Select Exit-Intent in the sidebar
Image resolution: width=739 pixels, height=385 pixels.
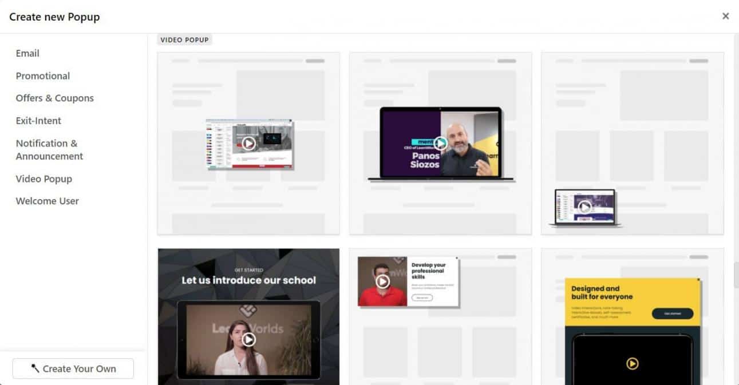[x=38, y=121]
